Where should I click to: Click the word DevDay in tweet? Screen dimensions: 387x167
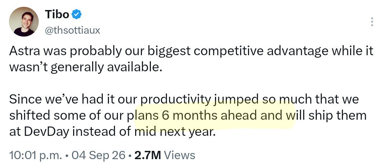[x=47, y=132]
